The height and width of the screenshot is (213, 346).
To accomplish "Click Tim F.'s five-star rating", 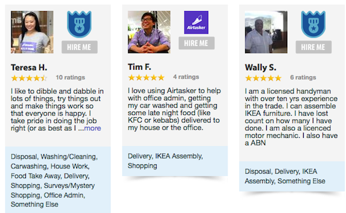I will tap(146, 77).
